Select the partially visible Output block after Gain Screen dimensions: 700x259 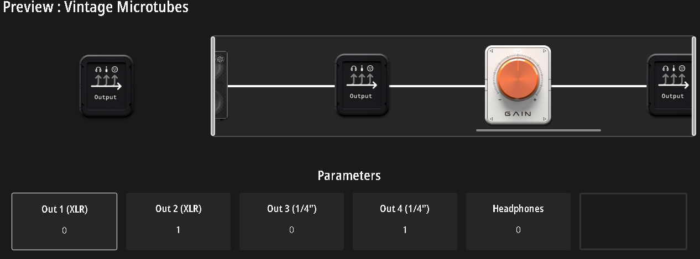click(x=670, y=86)
